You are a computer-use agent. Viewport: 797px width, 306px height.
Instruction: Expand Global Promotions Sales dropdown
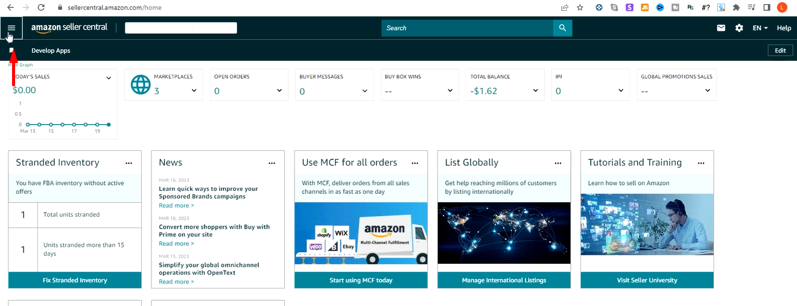click(708, 91)
